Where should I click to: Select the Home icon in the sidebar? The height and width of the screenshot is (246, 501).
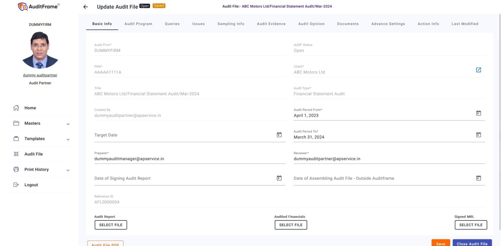(x=16, y=108)
